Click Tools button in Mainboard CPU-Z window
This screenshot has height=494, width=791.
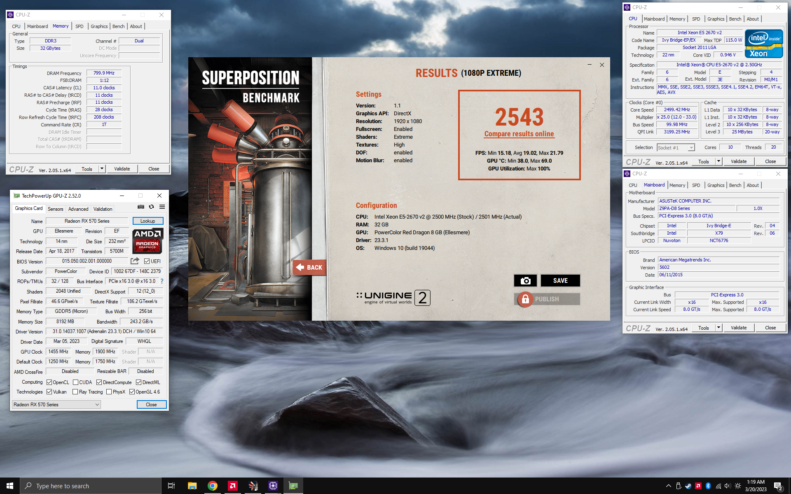click(704, 328)
